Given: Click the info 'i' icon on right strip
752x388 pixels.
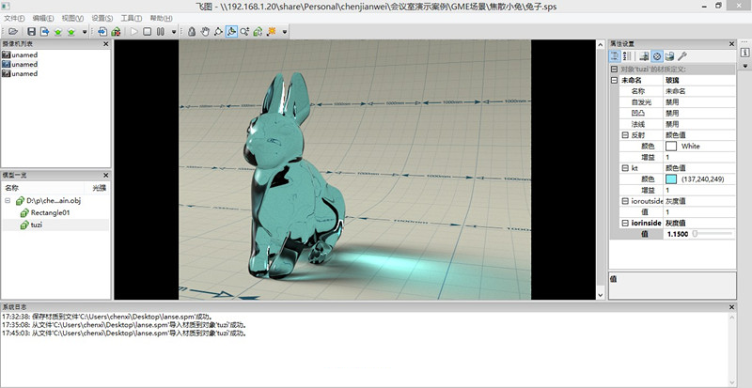Looking at the screenshot, I should click(744, 53).
